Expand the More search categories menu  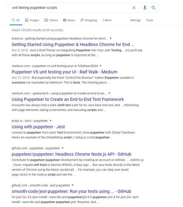[x=107, y=20]
